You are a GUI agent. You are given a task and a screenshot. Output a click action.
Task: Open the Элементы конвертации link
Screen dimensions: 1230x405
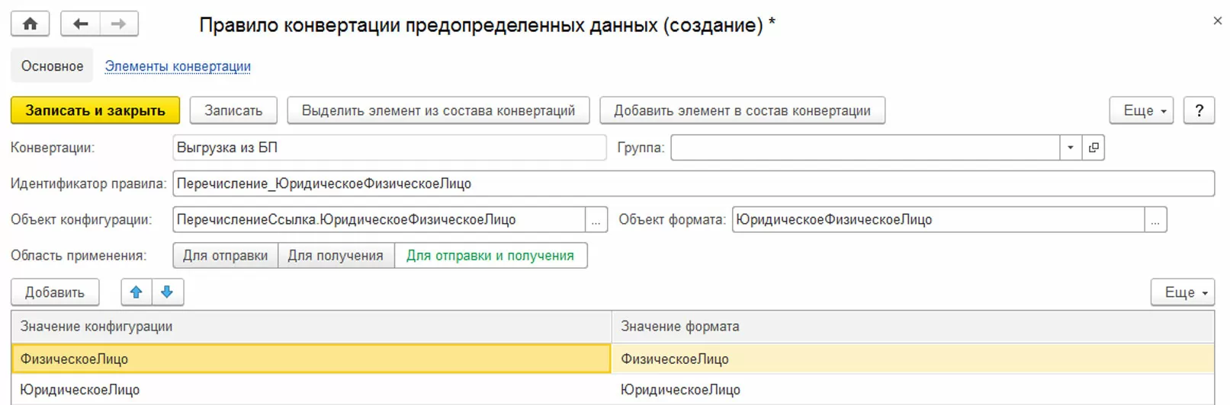pos(178,66)
